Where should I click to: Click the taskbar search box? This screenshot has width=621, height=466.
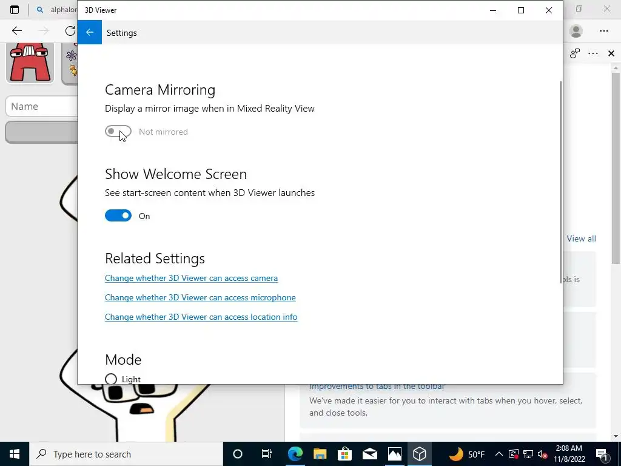coord(126,454)
